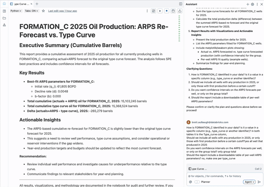Run all cells with the play button

(x=160, y=11)
